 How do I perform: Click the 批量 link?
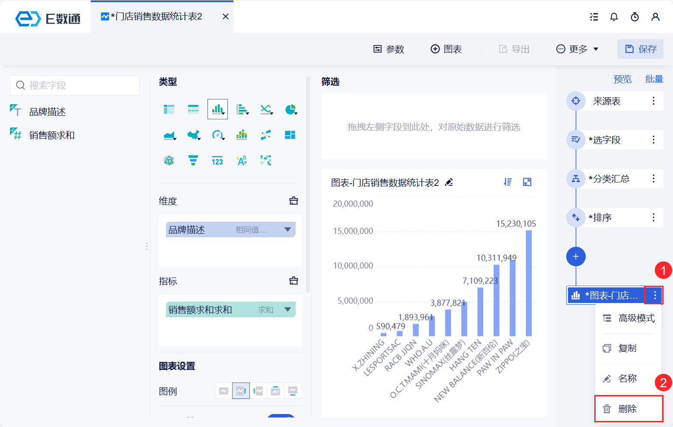coord(654,79)
